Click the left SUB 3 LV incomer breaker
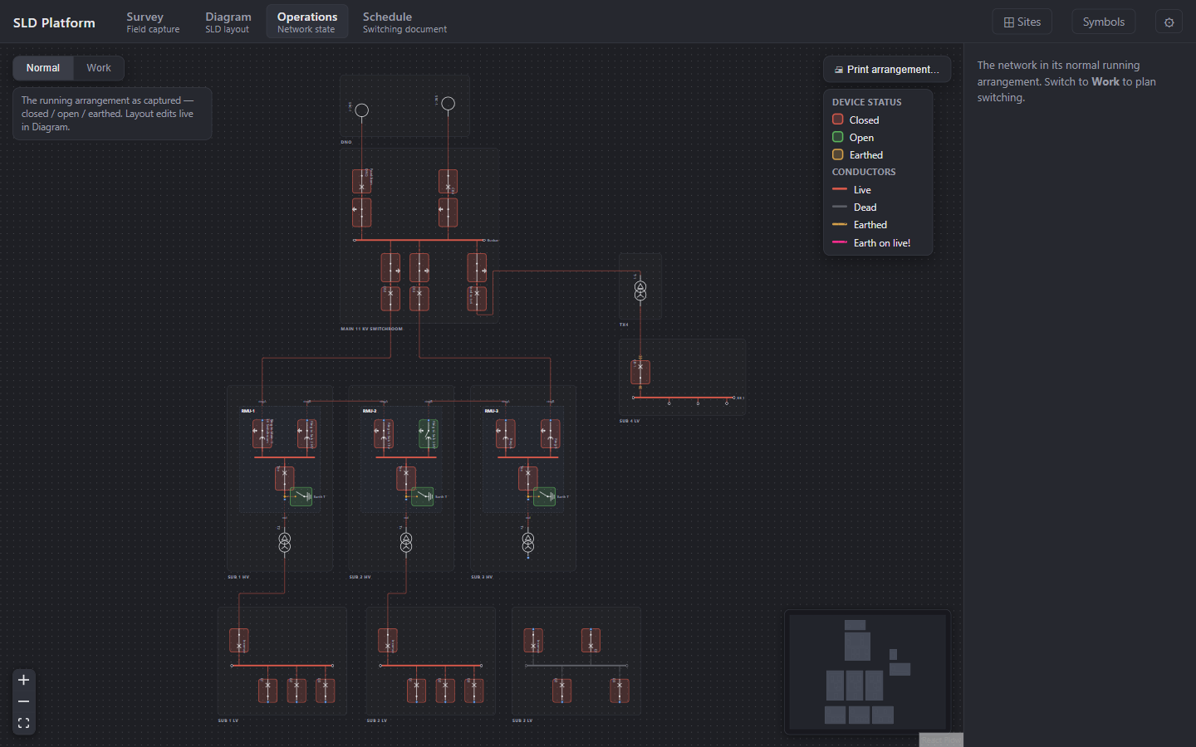 pos(533,641)
